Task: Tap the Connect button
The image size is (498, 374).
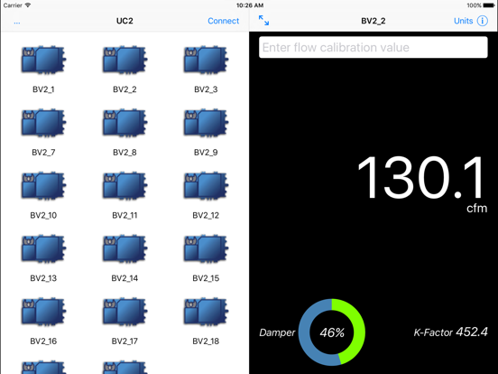Action: click(x=223, y=21)
